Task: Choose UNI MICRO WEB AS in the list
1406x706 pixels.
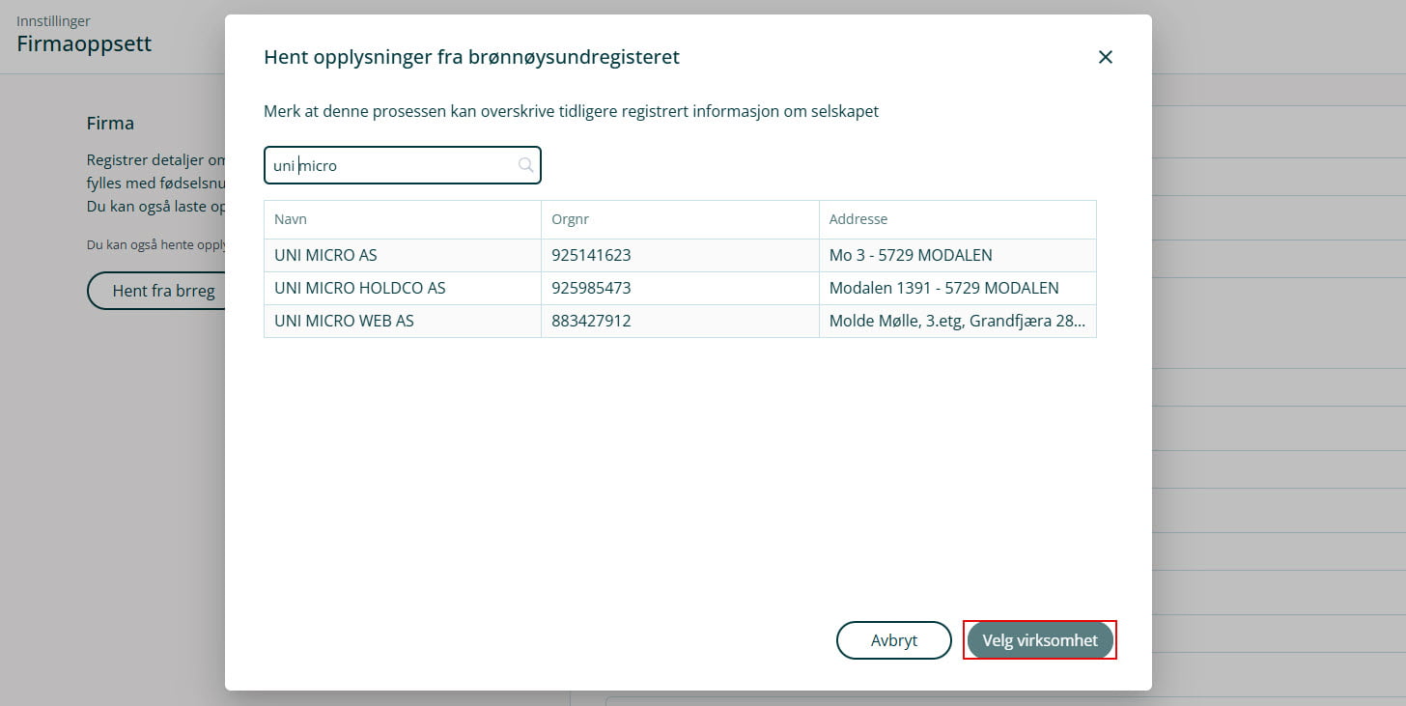Action: click(344, 321)
